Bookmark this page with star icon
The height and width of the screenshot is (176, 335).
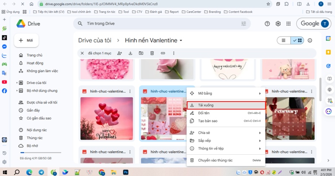(268, 4)
